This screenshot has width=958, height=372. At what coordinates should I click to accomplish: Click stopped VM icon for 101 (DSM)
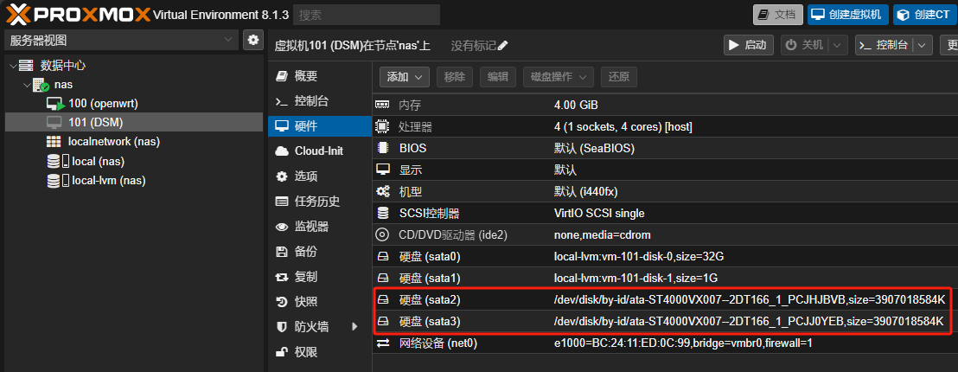(x=54, y=123)
